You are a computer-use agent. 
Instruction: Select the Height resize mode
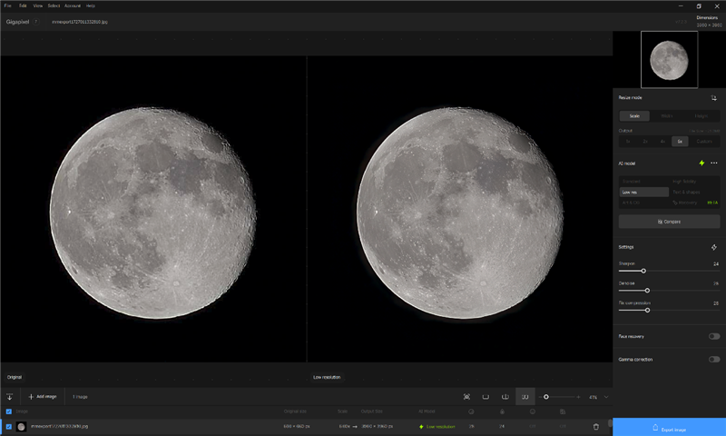tap(701, 116)
